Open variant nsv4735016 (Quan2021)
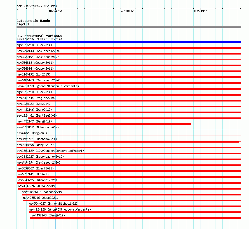Viewport: 249px width, 229px height. (41, 198)
